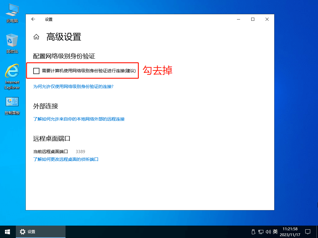Open link 为何允许仅使用网络级别身份验证的连接?

coord(73,86)
